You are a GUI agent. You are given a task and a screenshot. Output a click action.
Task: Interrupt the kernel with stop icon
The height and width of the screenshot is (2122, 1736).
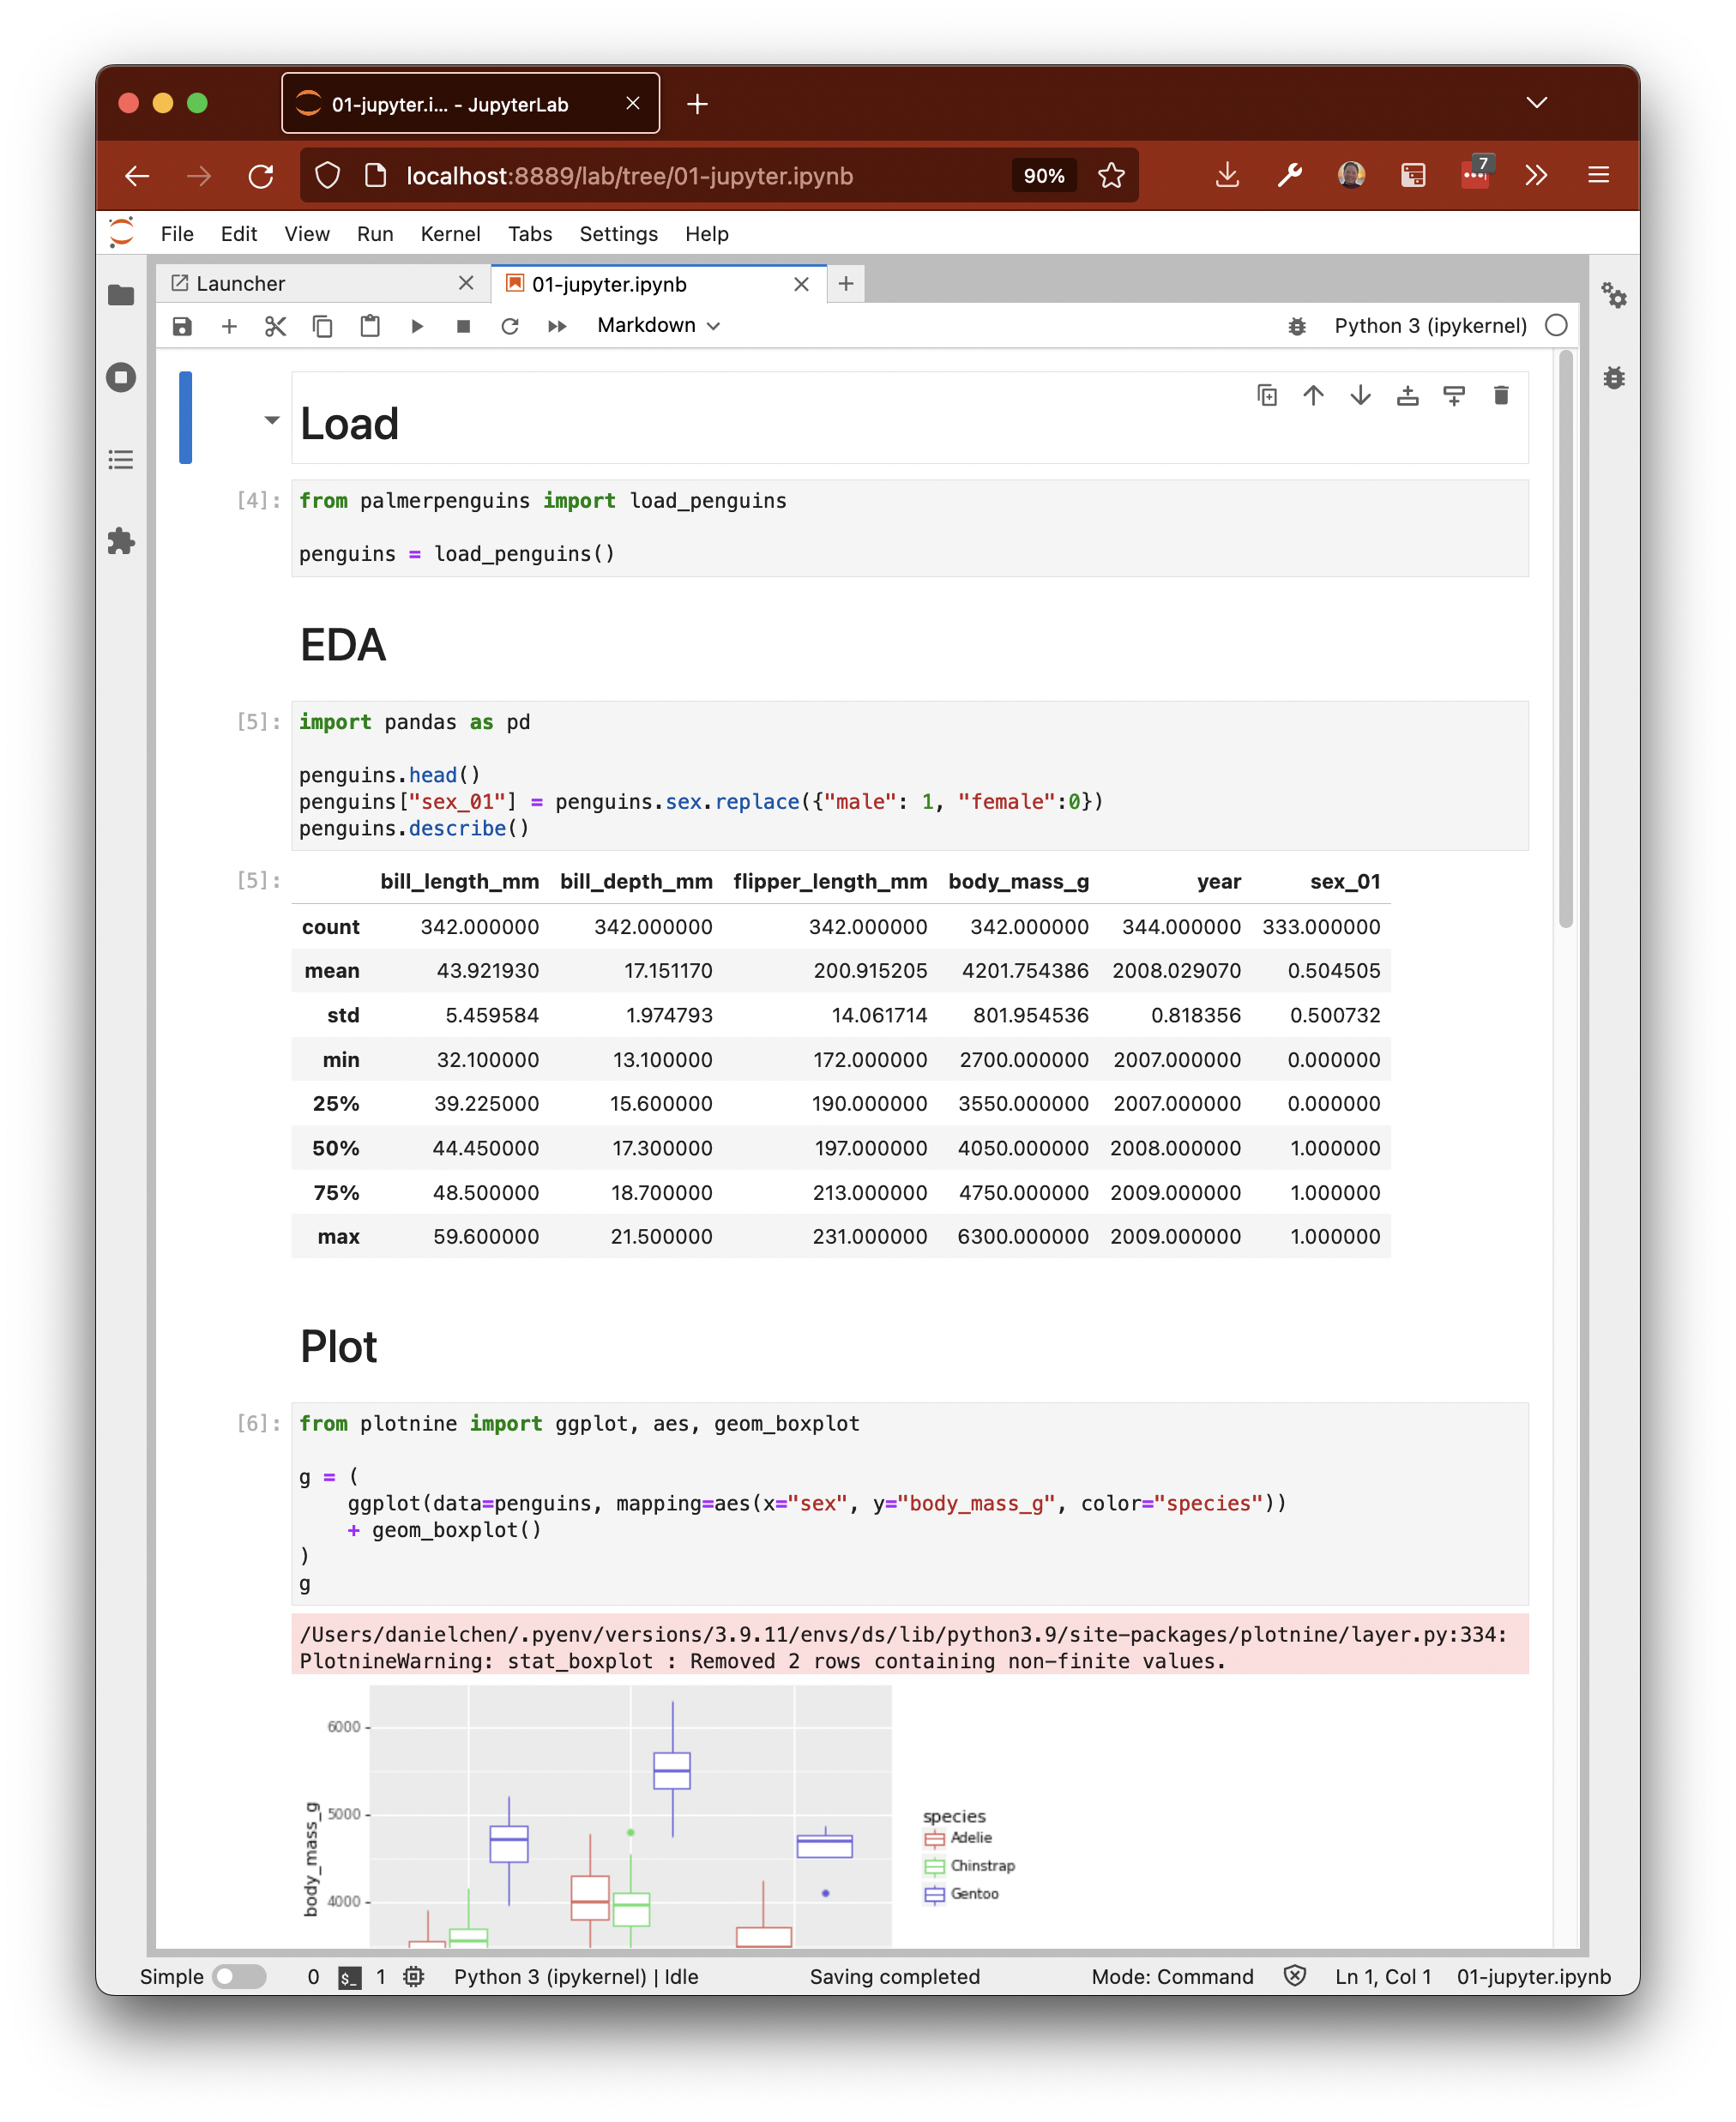463,326
